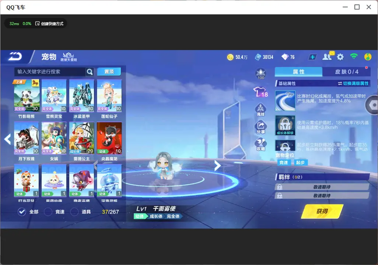Viewport: 378px width, 265px height.
Task: Open the 萌宠大冒险 pet adventure icon
Action: pyautogui.click(x=69, y=57)
